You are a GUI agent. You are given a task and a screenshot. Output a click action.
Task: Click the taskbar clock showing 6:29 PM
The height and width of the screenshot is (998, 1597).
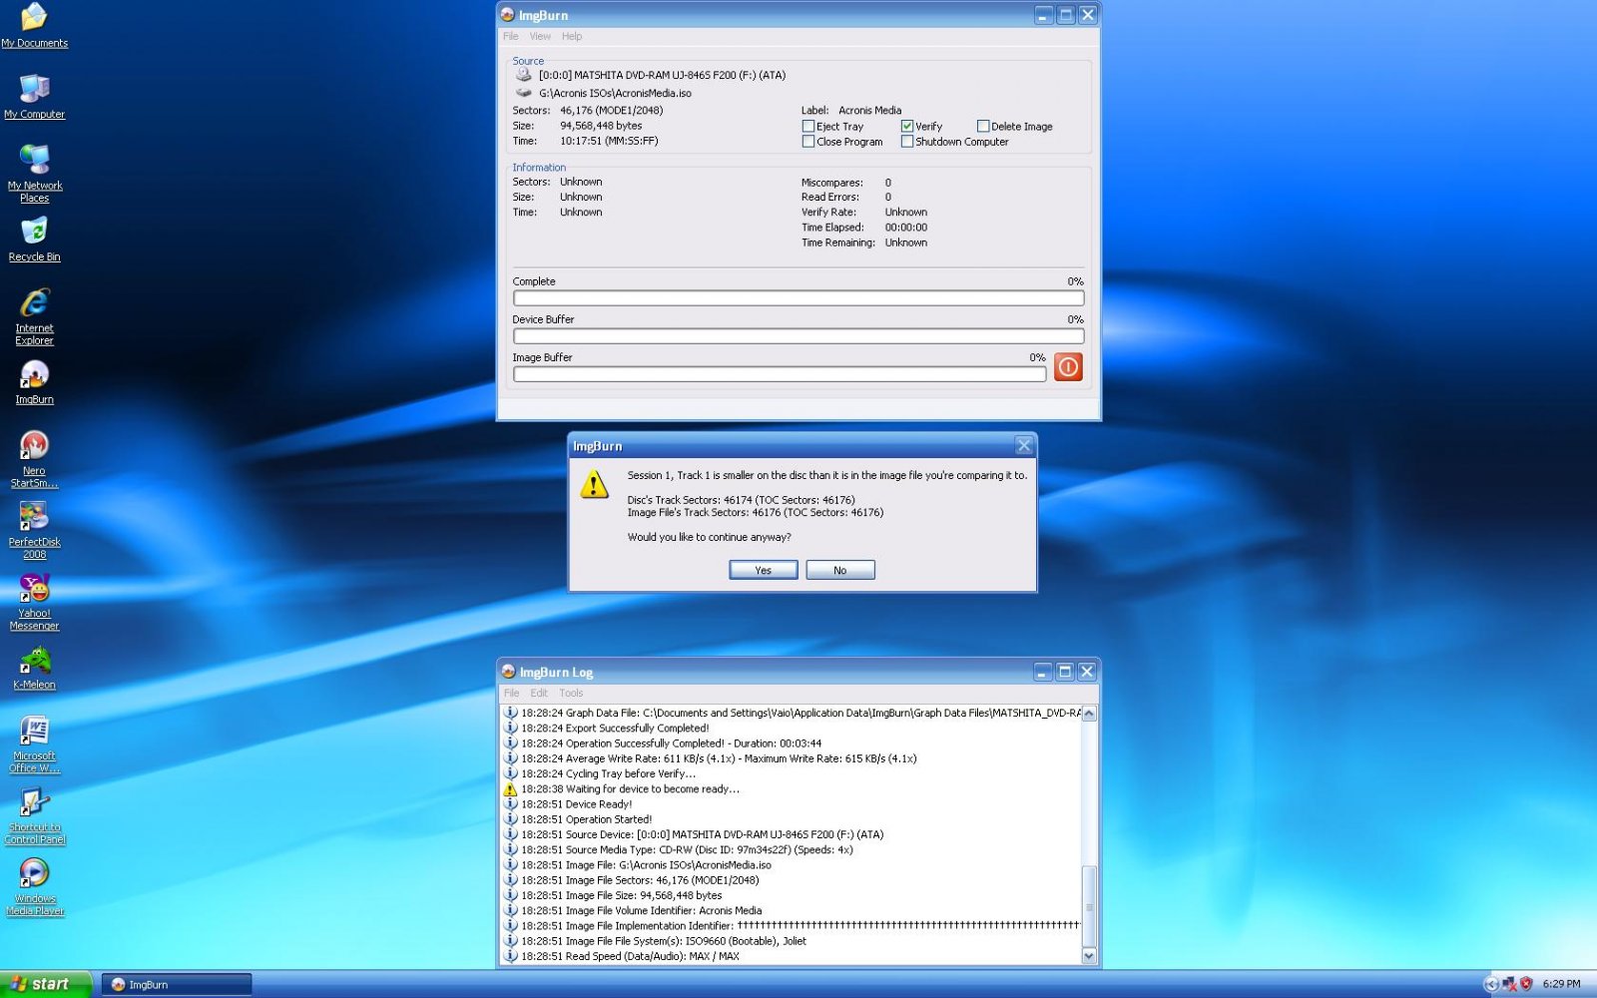(1562, 984)
